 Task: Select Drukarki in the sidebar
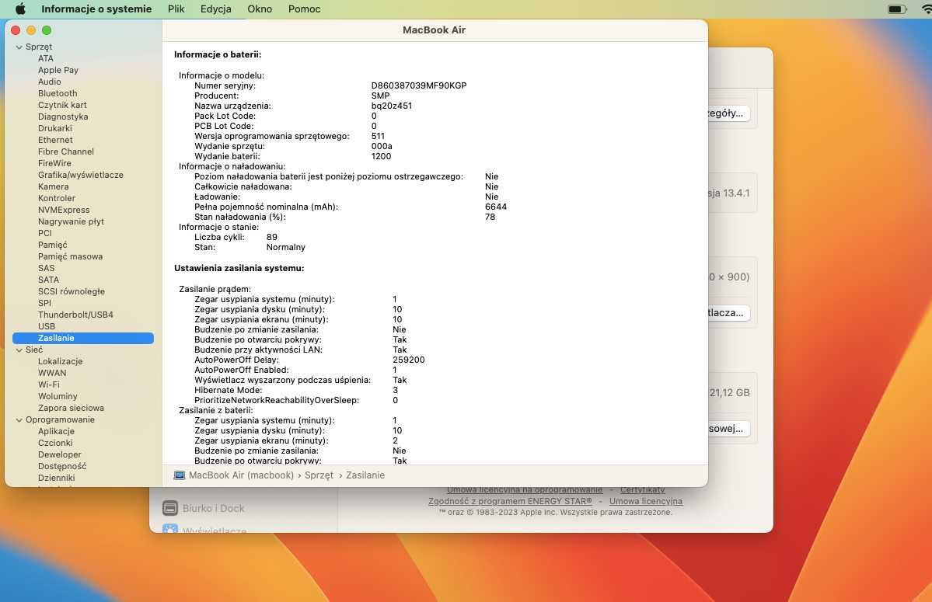click(x=54, y=128)
